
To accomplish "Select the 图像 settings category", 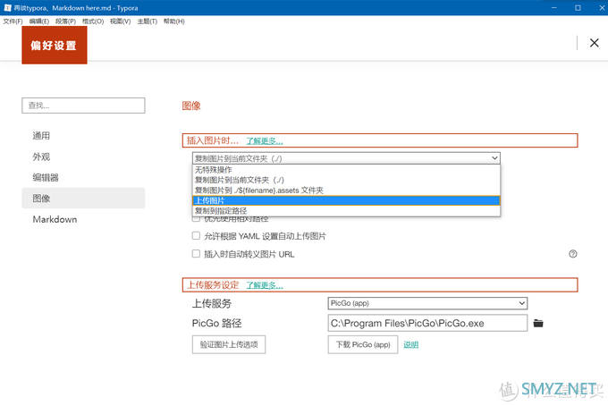I will tap(83, 199).
